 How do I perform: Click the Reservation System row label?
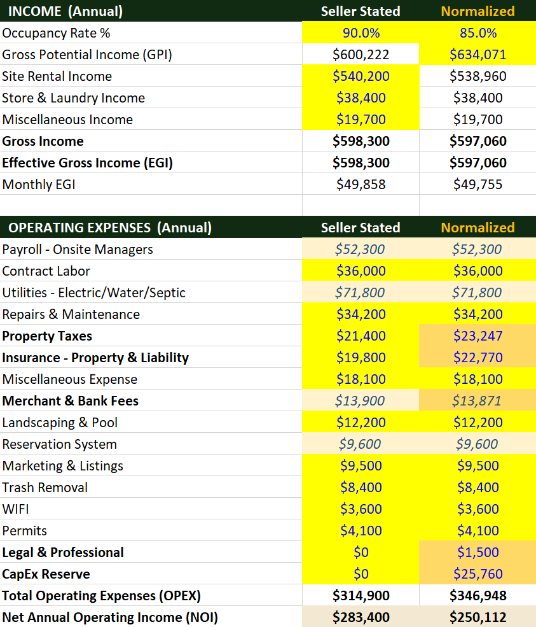[60, 444]
